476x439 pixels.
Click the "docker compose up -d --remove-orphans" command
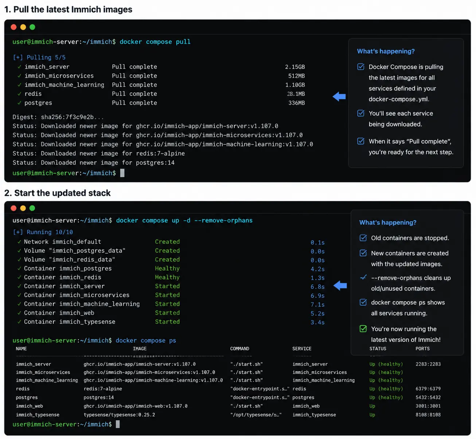[x=184, y=221]
